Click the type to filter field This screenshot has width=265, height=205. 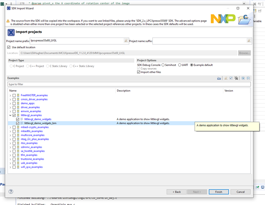pos(129,84)
